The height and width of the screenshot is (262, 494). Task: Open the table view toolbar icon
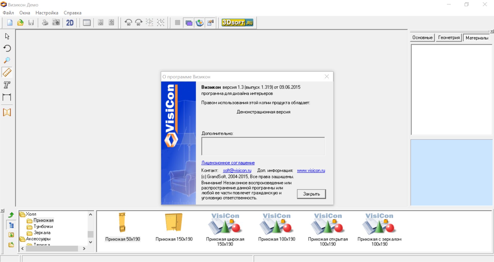click(x=87, y=23)
